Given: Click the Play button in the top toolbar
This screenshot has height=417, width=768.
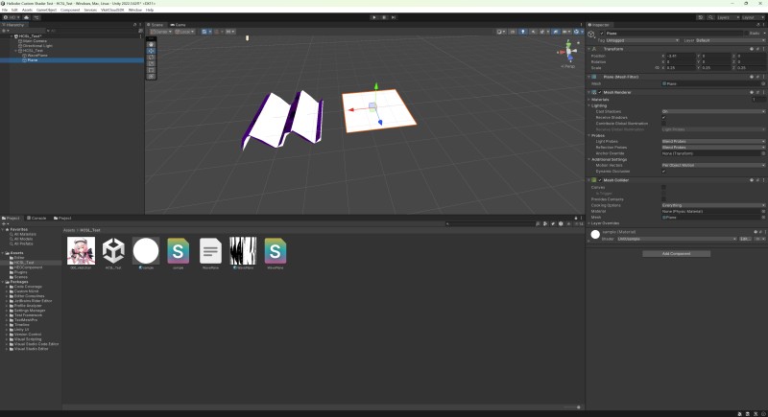Looking at the screenshot, I should pyautogui.click(x=373, y=16).
